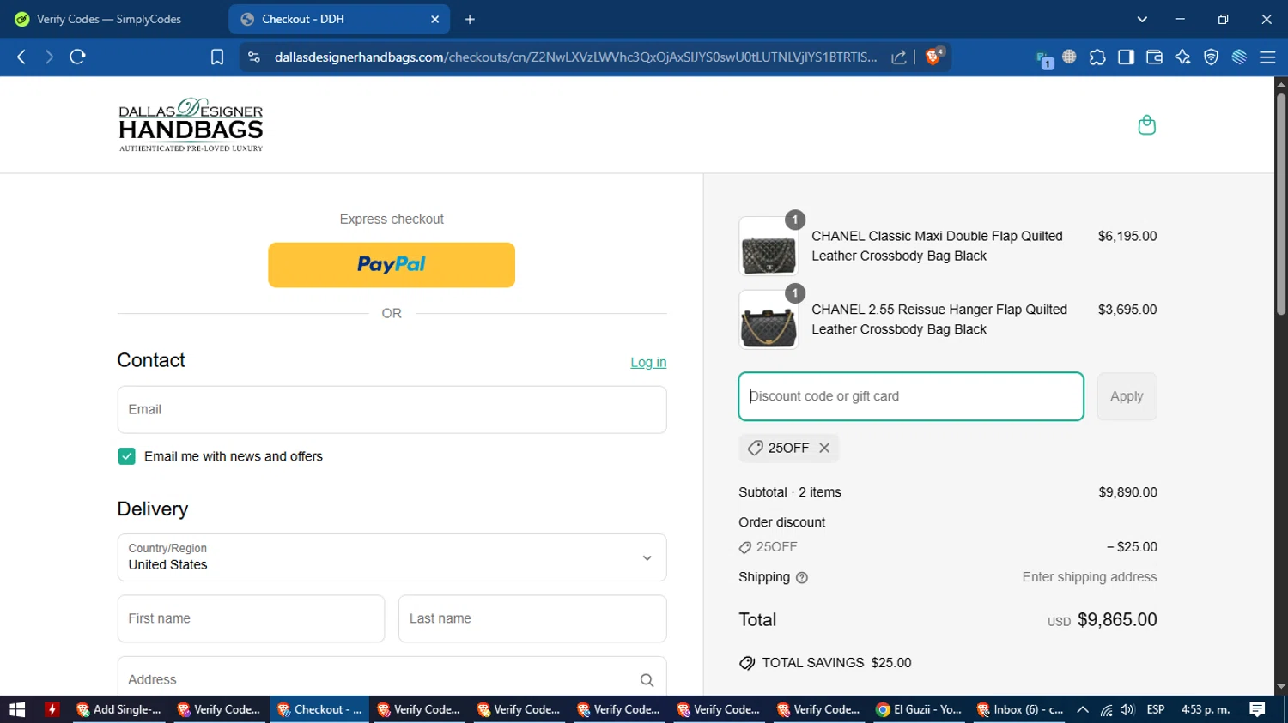Image resolution: width=1288 pixels, height=723 pixels.
Task: Show hidden system tray icons
Action: pos(1083,709)
